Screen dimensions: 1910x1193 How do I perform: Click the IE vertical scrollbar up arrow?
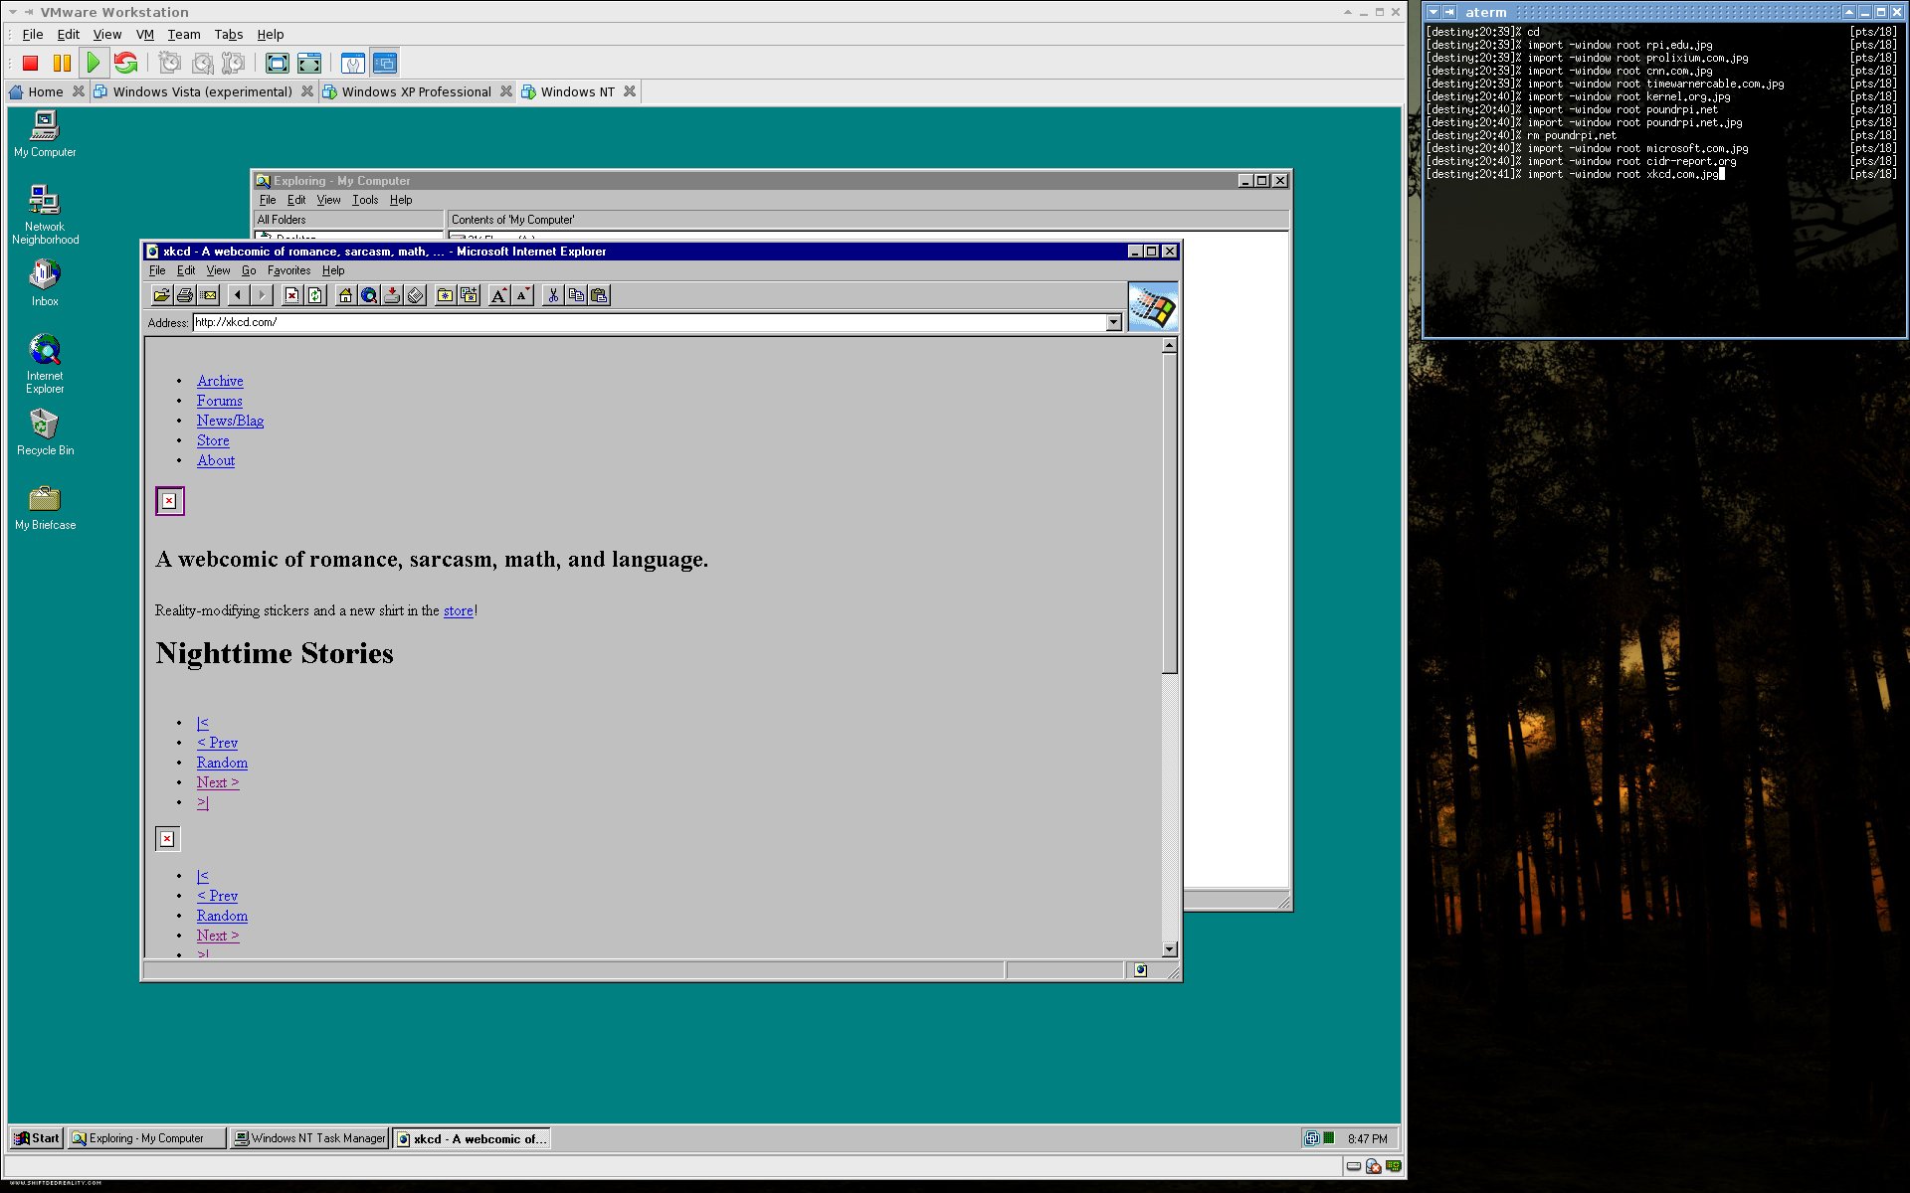click(x=1170, y=345)
